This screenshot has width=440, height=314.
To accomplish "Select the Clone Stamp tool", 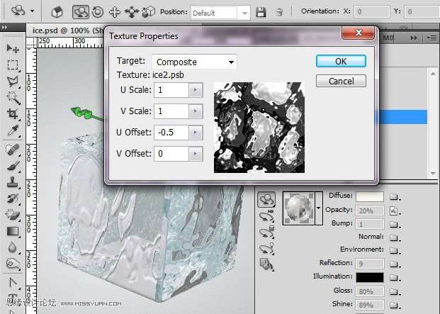I will click(x=12, y=182).
